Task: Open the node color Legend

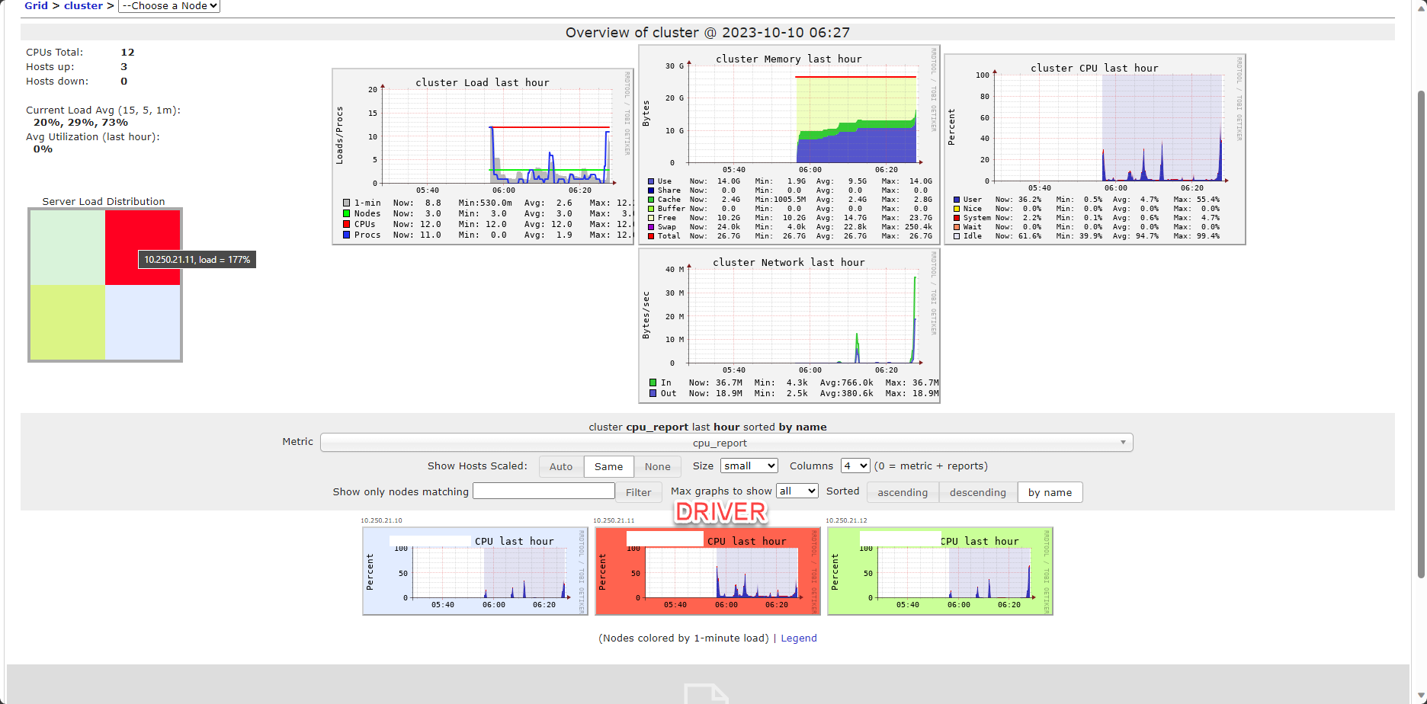Action: click(x=798, y=638)
